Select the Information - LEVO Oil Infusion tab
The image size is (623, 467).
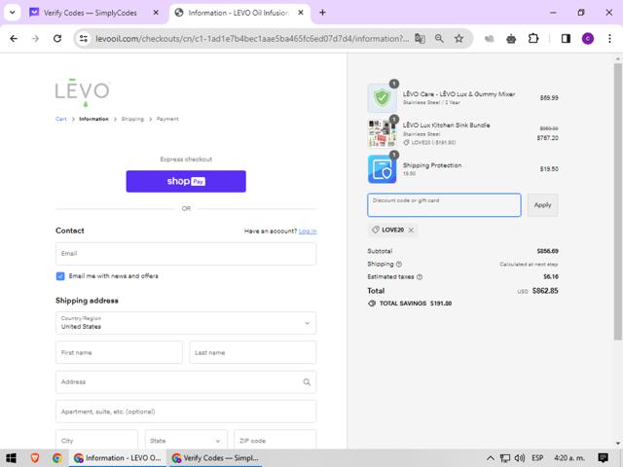238,13
